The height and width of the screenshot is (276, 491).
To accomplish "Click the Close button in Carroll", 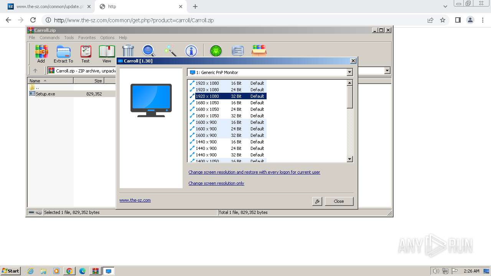I will 339,201.
